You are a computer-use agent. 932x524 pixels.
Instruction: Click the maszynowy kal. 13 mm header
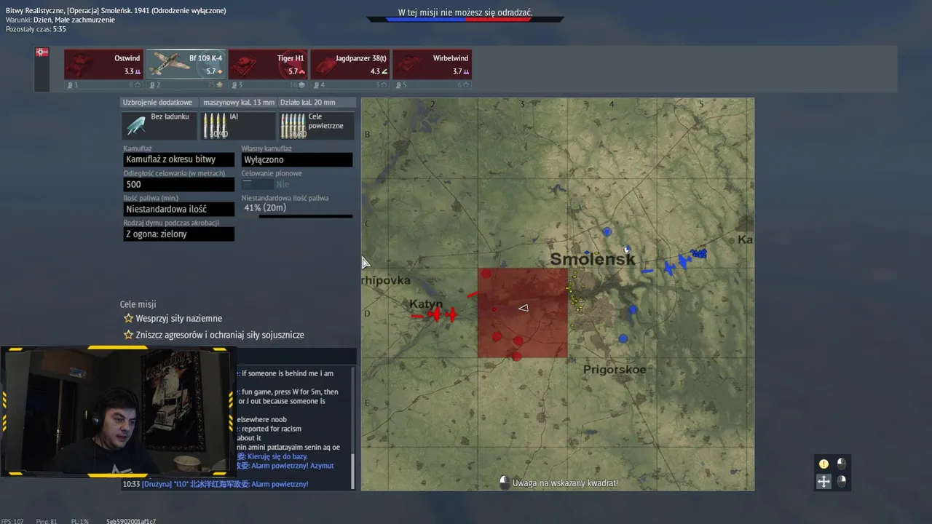(239, 103)
